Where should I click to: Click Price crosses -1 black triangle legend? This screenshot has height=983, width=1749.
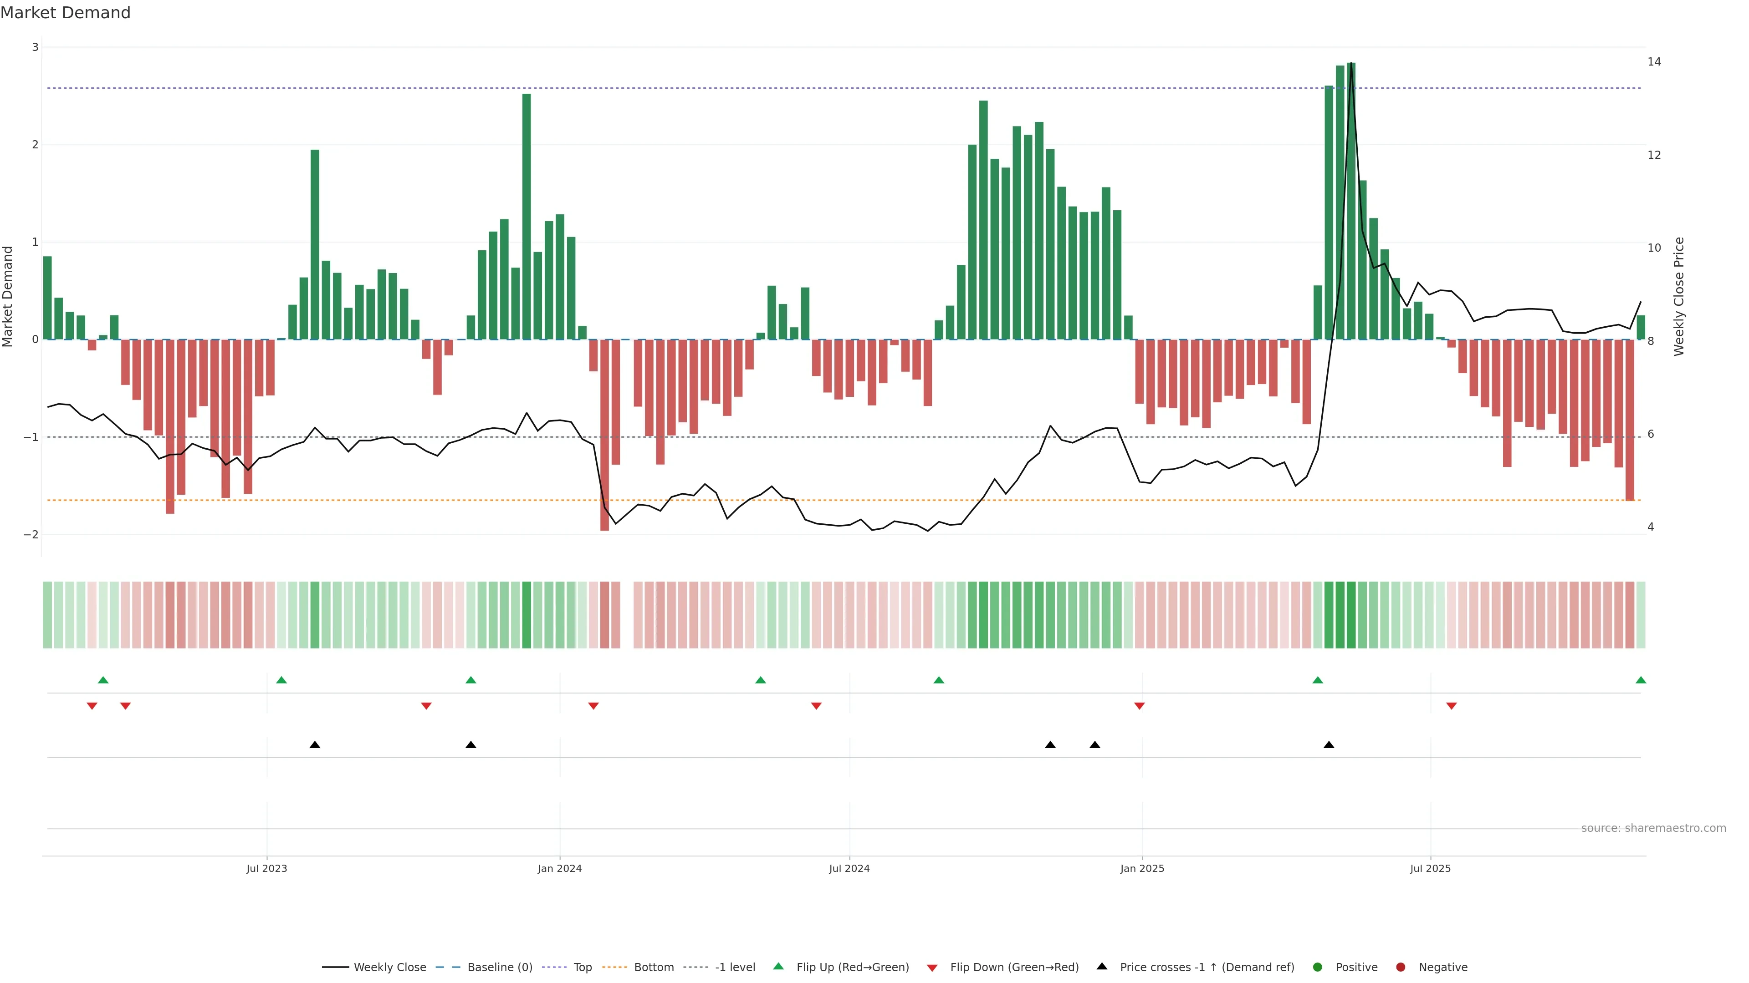coord(1102,967)
